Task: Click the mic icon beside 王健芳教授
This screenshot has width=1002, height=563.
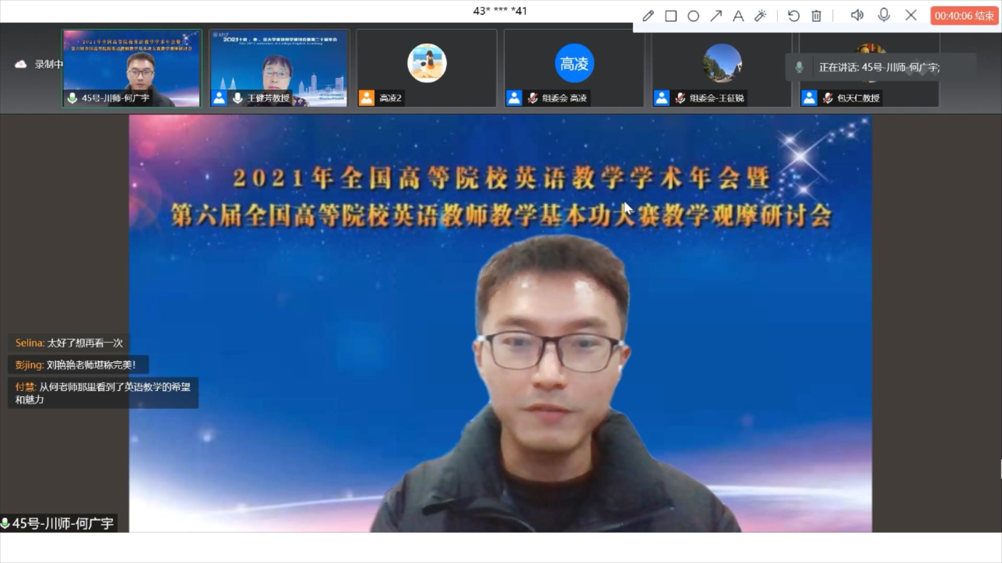Action: [x=238, y=98]
